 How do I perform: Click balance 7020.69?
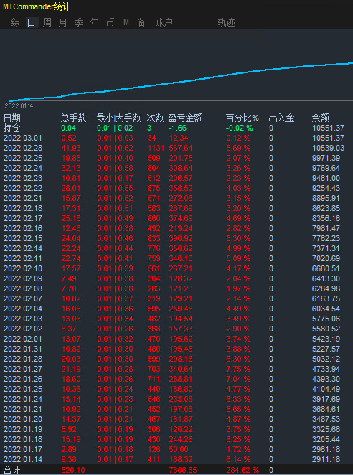coord(326,259)
